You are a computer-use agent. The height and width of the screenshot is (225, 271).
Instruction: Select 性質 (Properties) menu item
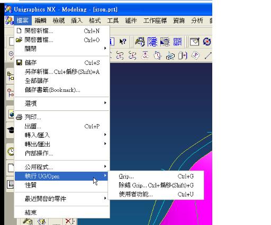click(x=62, y=185)
